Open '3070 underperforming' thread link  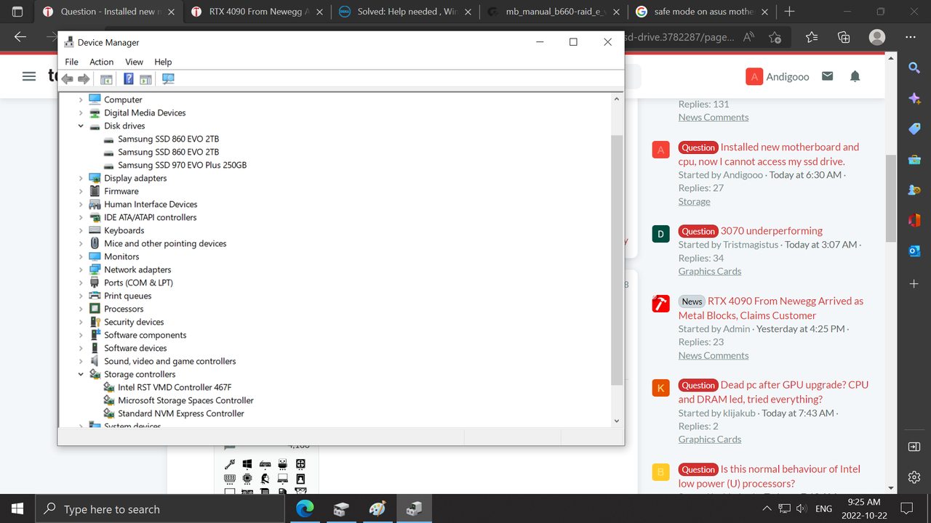tap(772, 231)
